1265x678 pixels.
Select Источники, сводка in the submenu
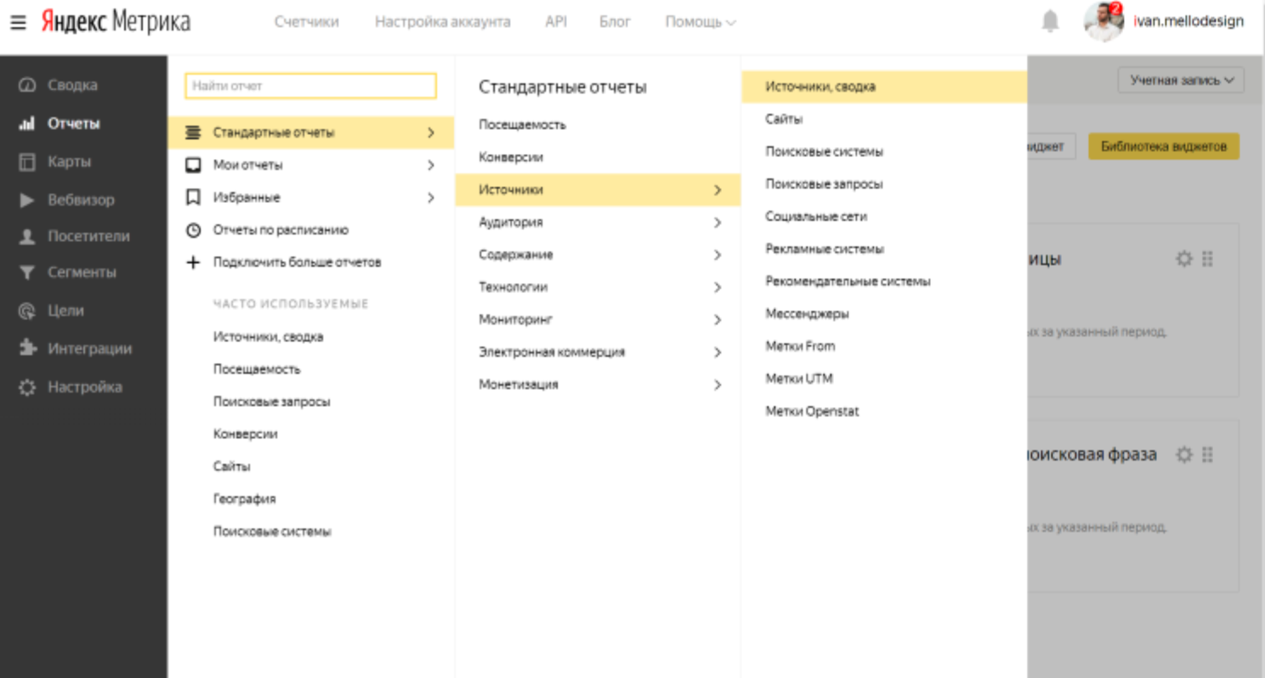pyautogui.click(x=884, y=87)
